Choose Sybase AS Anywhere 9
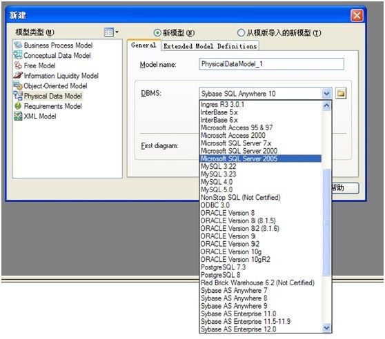The height and width of the screenshot is (339, 385). [x=261, y=306]
